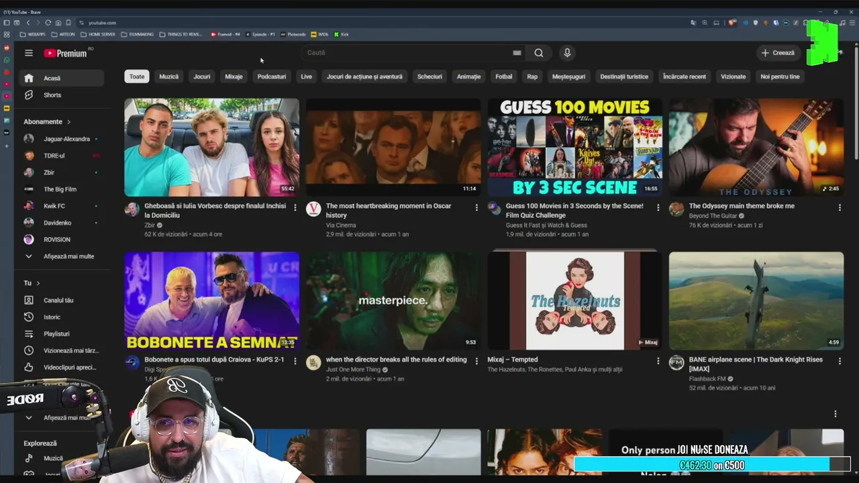Open Kick bookmark in bookmarks bar

[342, 34]
